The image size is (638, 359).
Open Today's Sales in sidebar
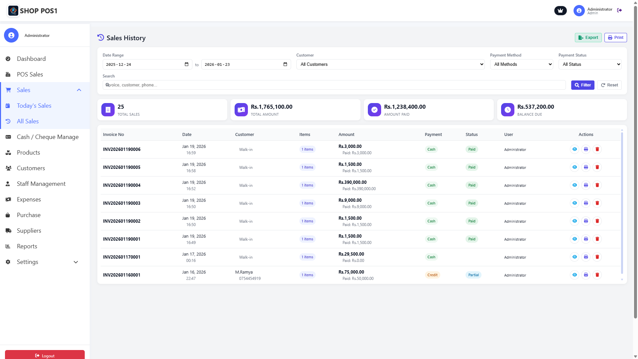pos(34,106)
